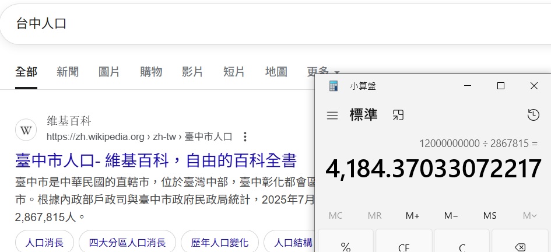The image size is (551, 252).
Task: Click the MR memory recall button
Action: tap(374, 215)
